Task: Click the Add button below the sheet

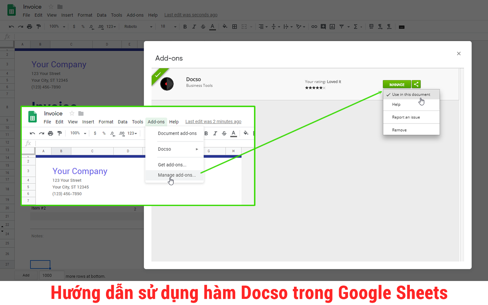Action: [x=26, y=275]
